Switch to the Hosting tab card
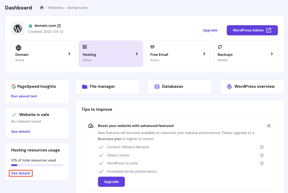288x193 pixels. (x=111, y=53)
